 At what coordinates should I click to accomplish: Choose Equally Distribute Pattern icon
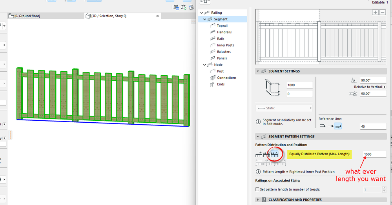274,154
